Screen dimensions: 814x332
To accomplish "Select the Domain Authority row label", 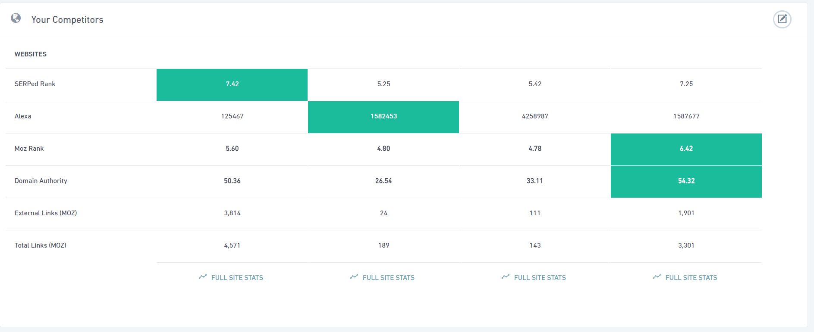I will (41, 181).
